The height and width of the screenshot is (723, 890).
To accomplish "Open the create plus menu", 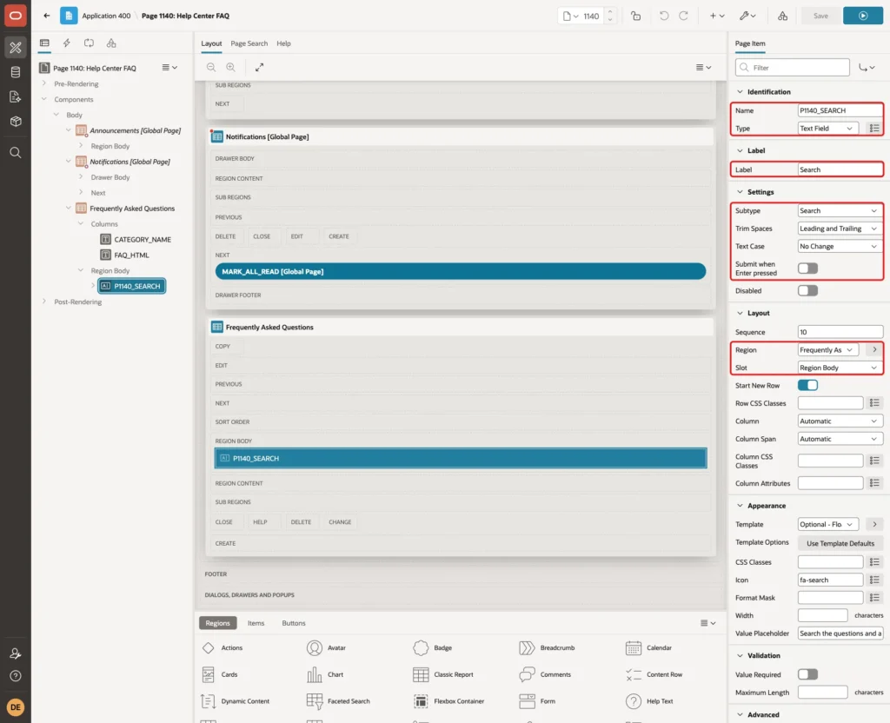I will [716, 16].
